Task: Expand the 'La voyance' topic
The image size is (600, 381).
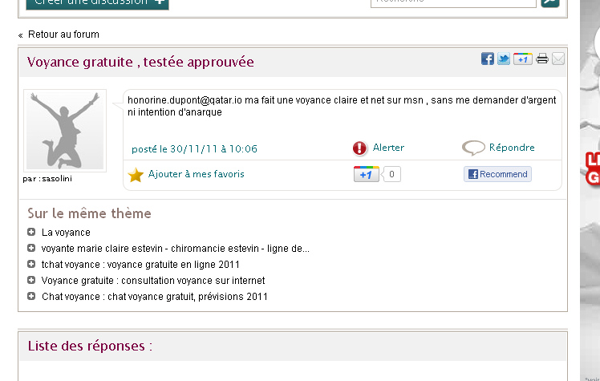Action: pyautogui.click(x=31, y=233)
